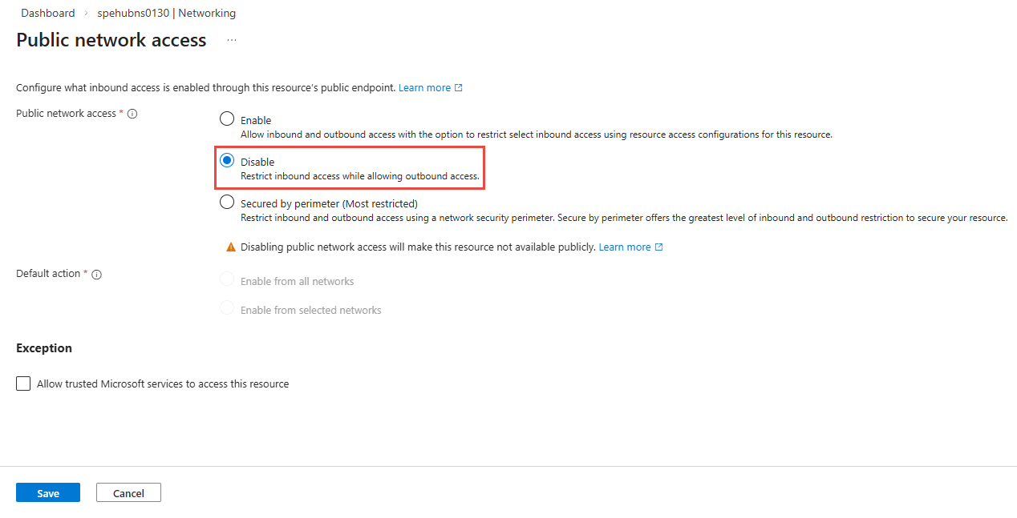Open Learn more link in the warning
Viewport: 1017px width, 518px height.
point(625,247)
